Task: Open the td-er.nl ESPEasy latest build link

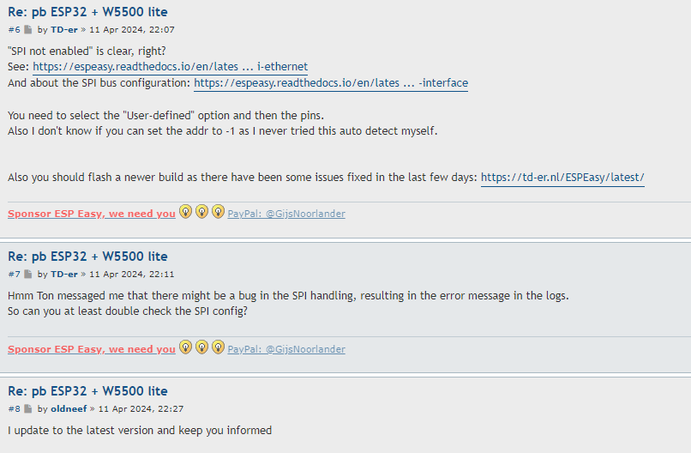Action: point(562,178)
